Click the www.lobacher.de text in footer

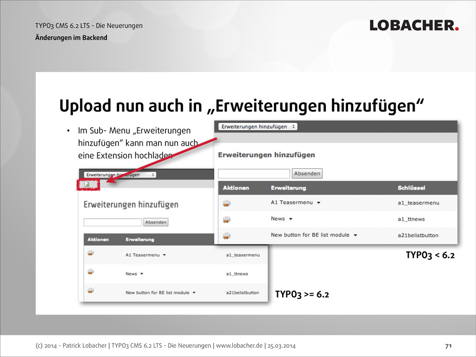coord(239,345)
